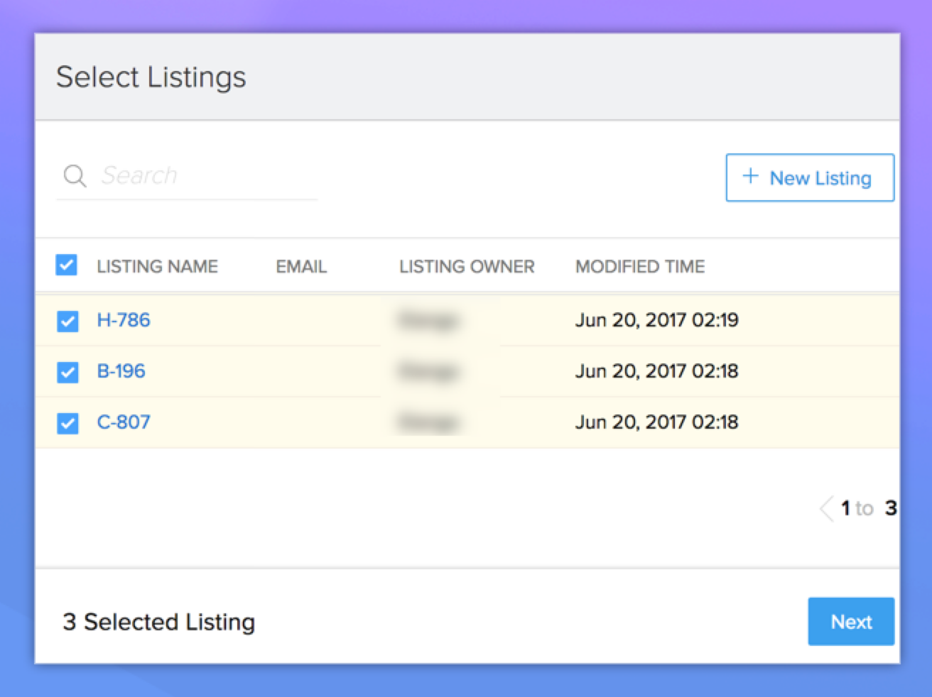This screenshot has width=932, height=697.
Task: Uncheck the checkbox for listing H-786
Action: tap(67, 321)
